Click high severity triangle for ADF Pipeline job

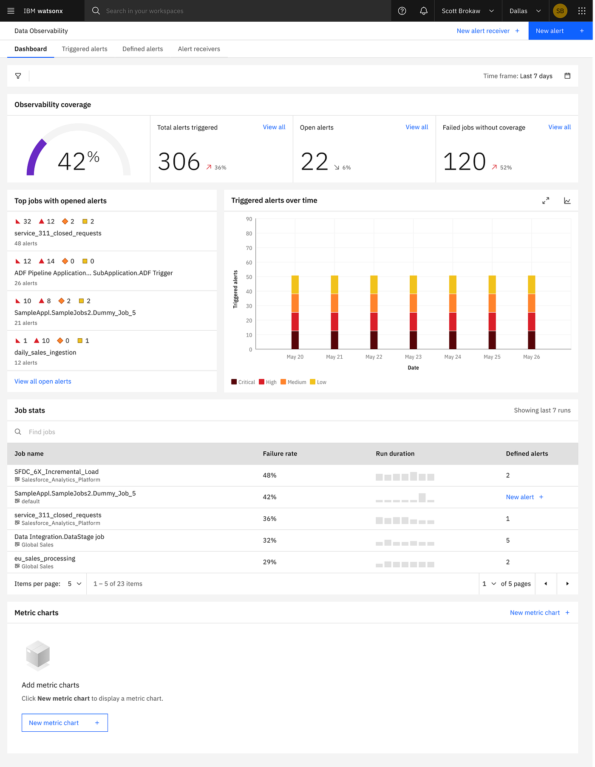pos(42,261)
